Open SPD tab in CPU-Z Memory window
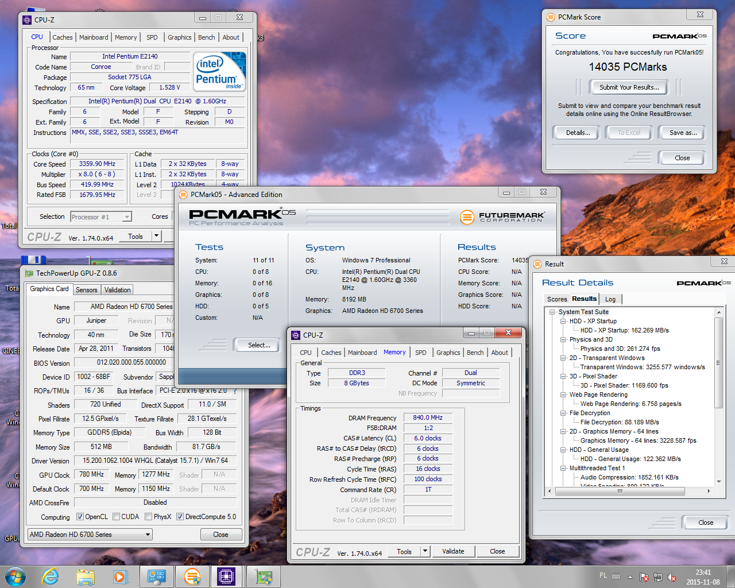 click(421, 353)
